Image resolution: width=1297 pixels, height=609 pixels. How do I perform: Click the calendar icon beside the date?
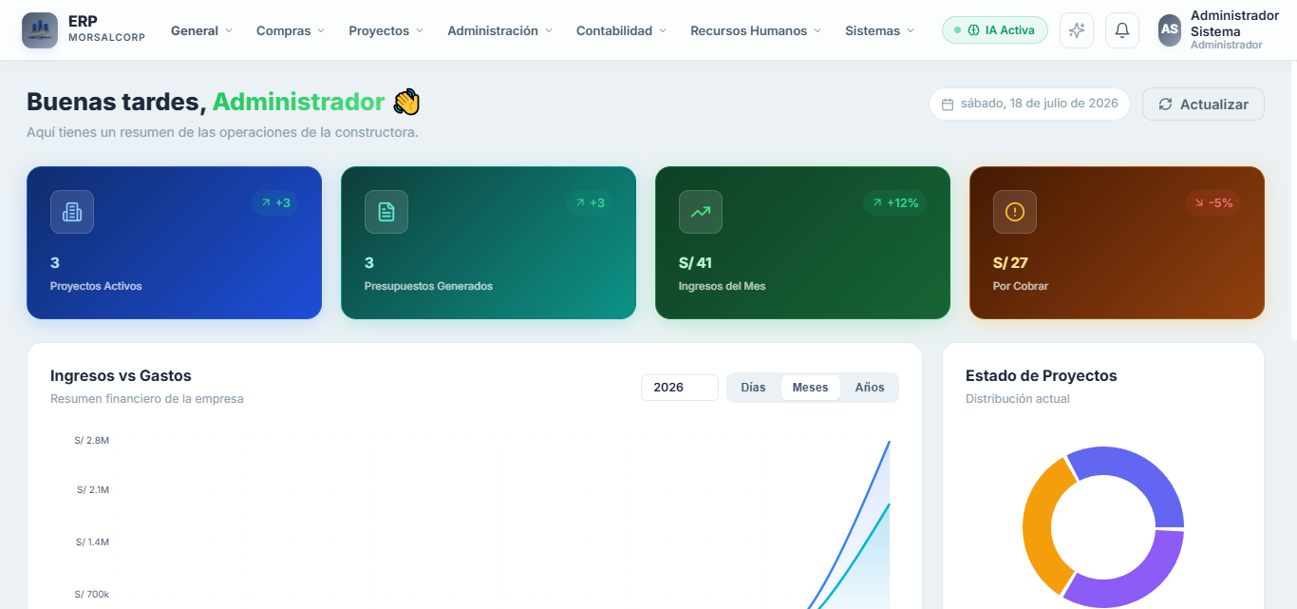pos(948,105)
